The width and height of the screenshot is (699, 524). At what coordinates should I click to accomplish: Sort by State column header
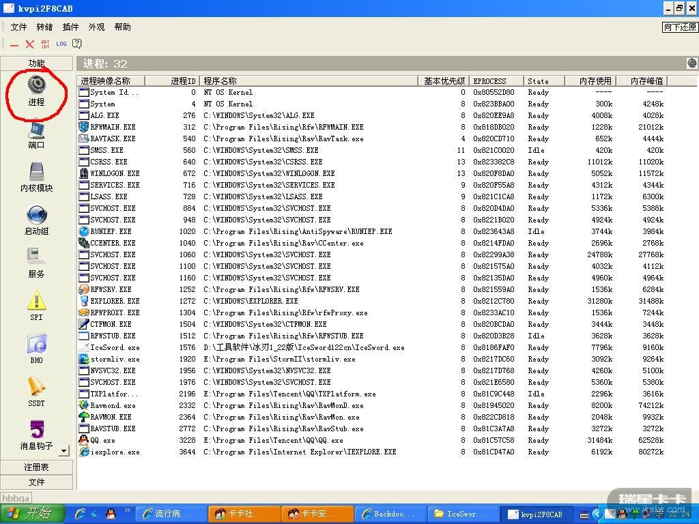click(545, 81)
